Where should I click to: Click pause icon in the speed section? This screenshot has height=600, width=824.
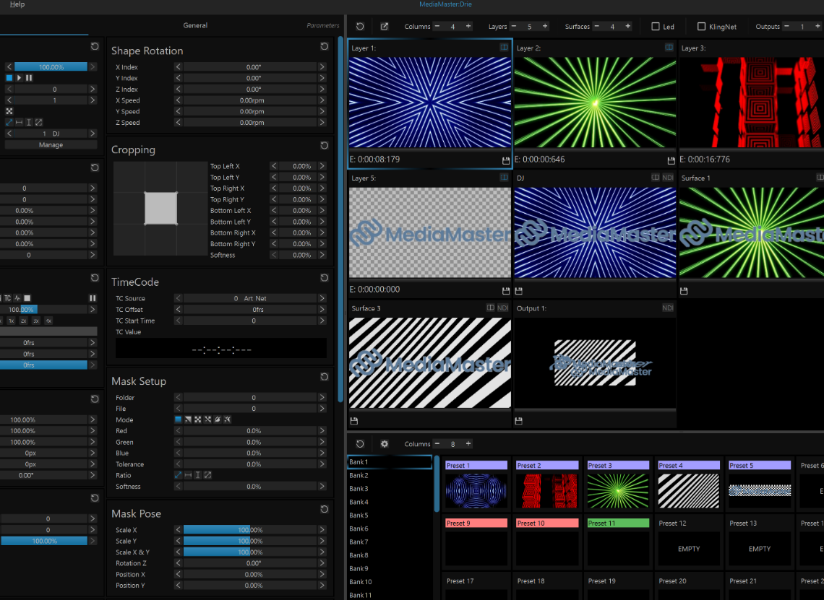(x=93, y=298)
